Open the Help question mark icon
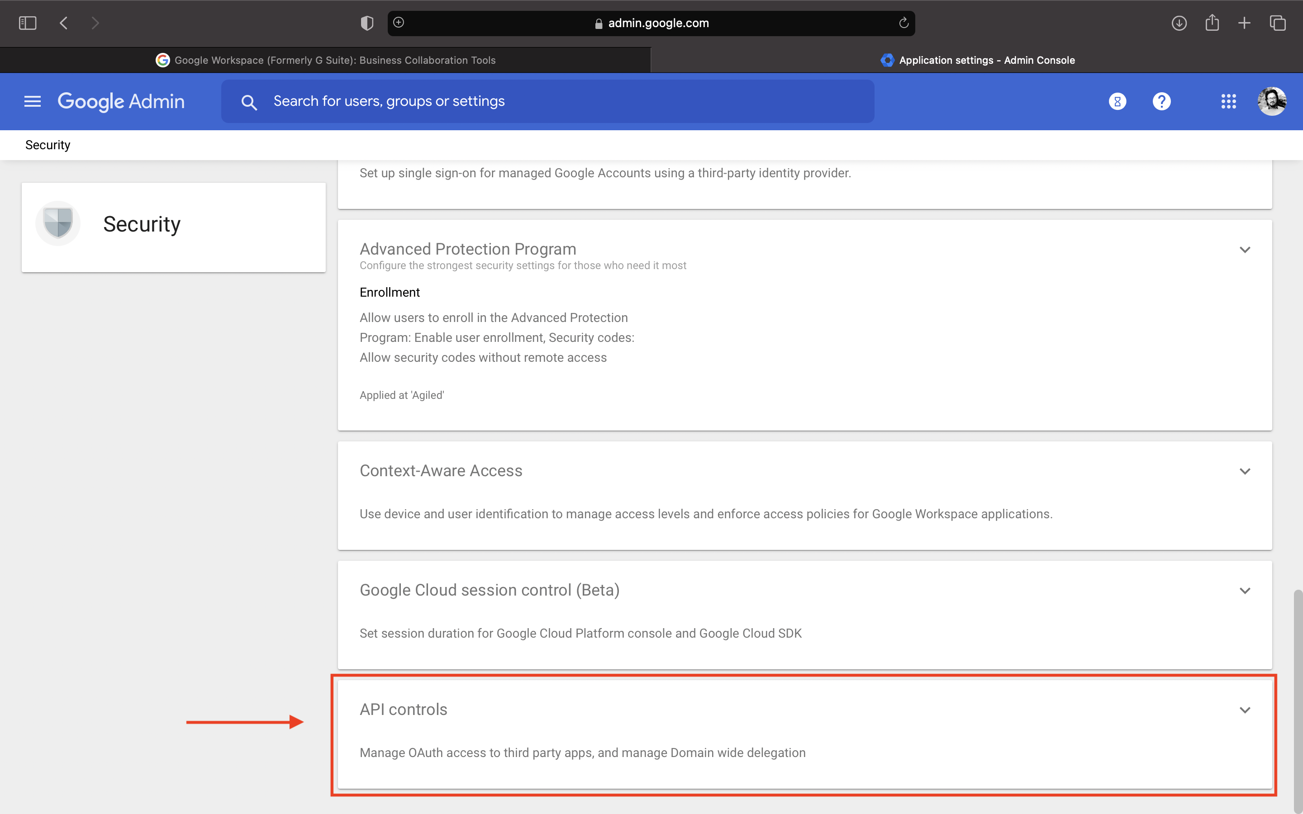The height and width of the screenshot is (814, 1303). [x=1161, y=101]
